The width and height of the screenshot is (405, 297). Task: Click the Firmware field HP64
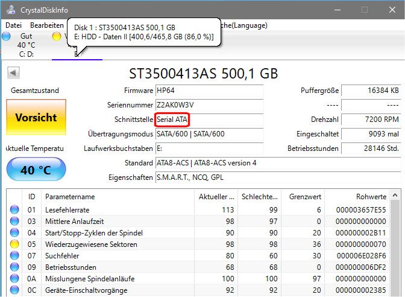tap(210, 91)
